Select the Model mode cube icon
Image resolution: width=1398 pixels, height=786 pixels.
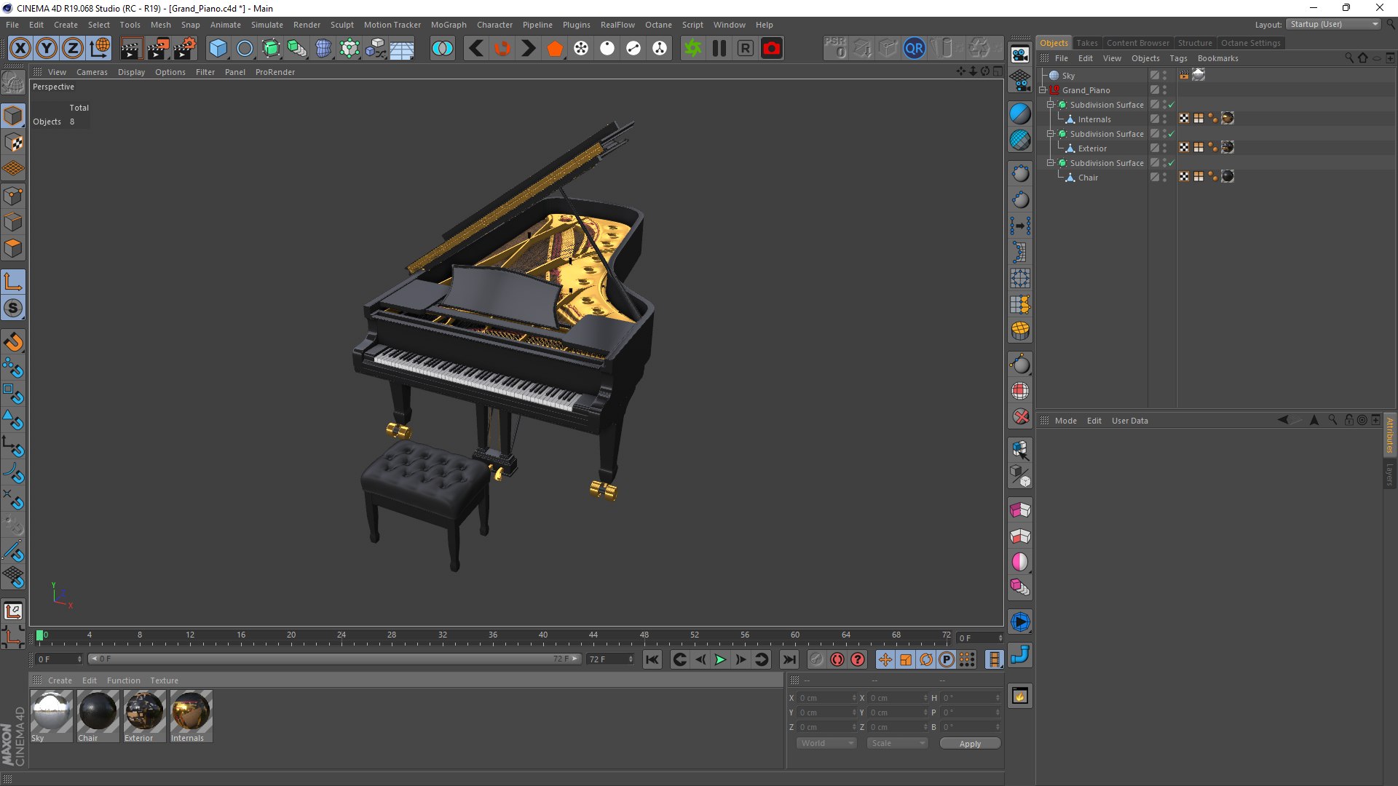click(13, 116)
